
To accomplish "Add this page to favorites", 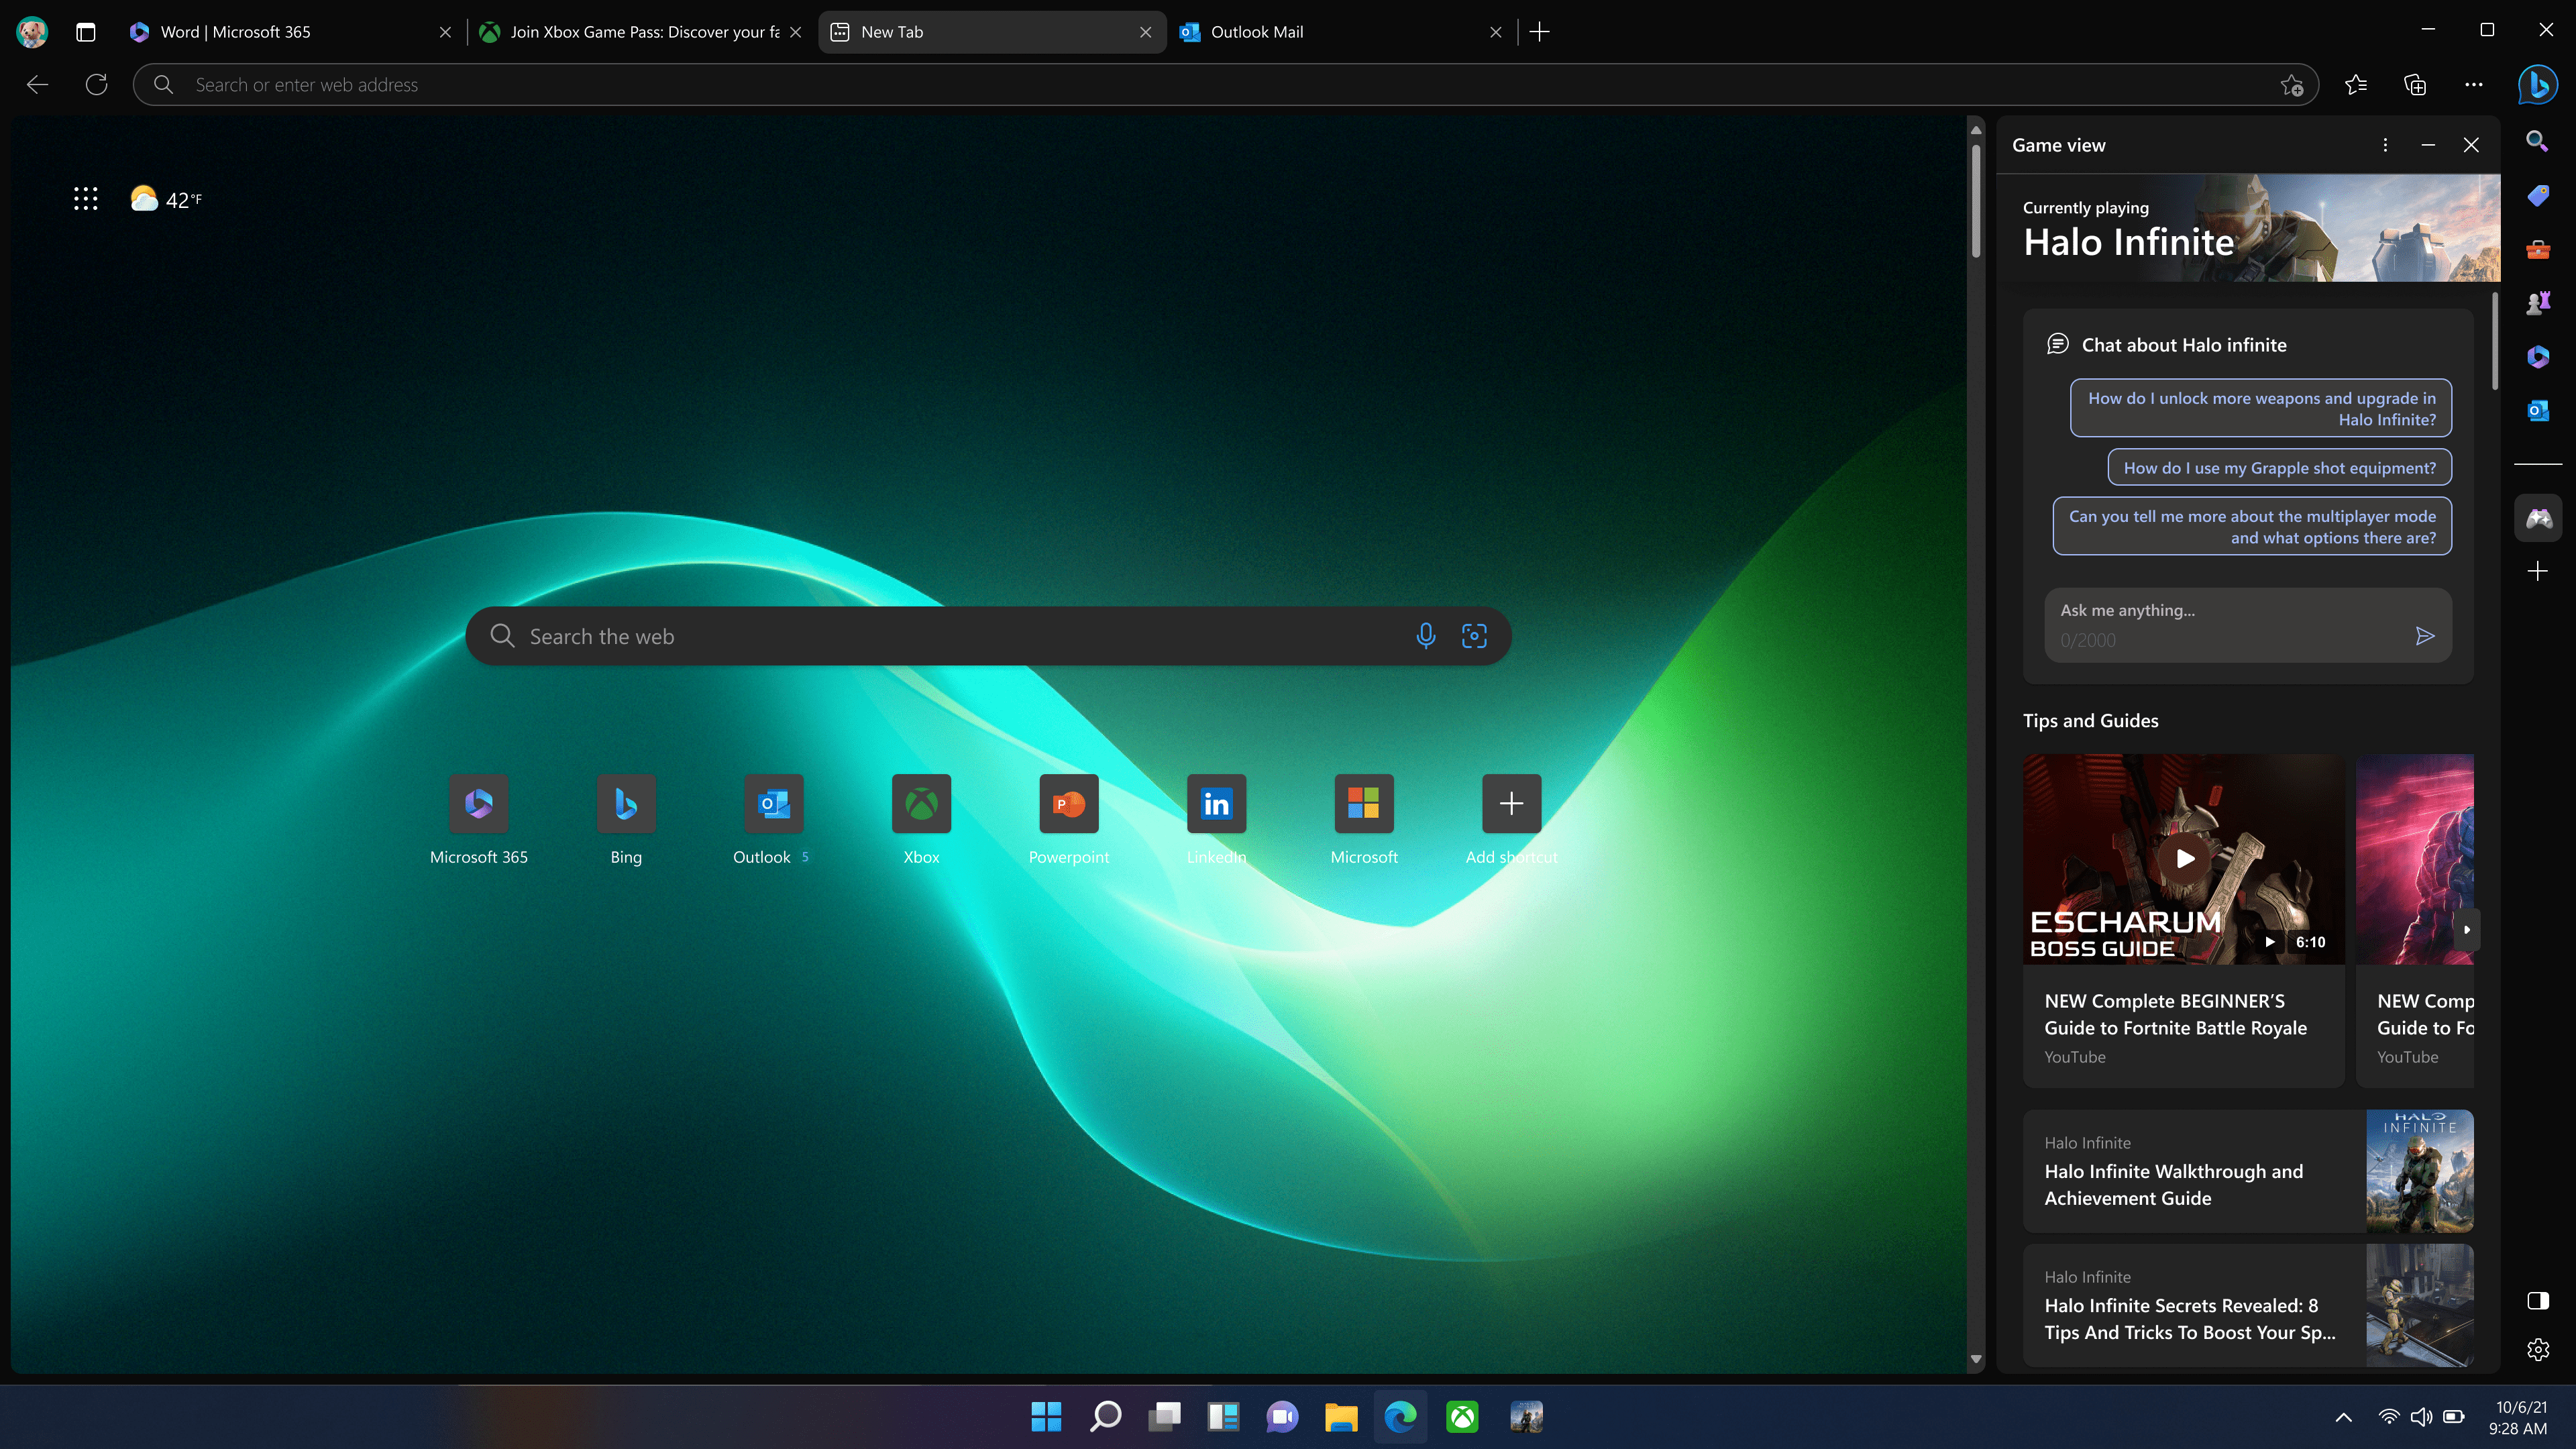I will (x=2292, y=85).
